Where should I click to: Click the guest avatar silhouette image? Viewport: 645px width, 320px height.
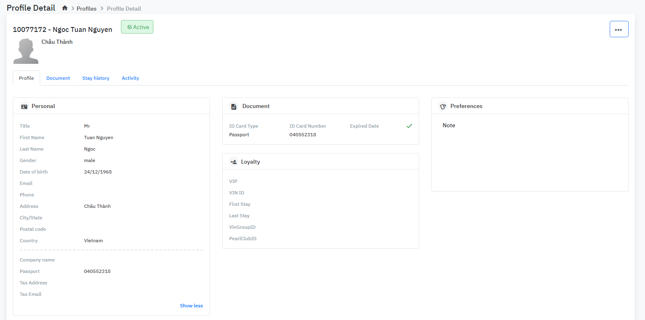(x=26, y=51)
